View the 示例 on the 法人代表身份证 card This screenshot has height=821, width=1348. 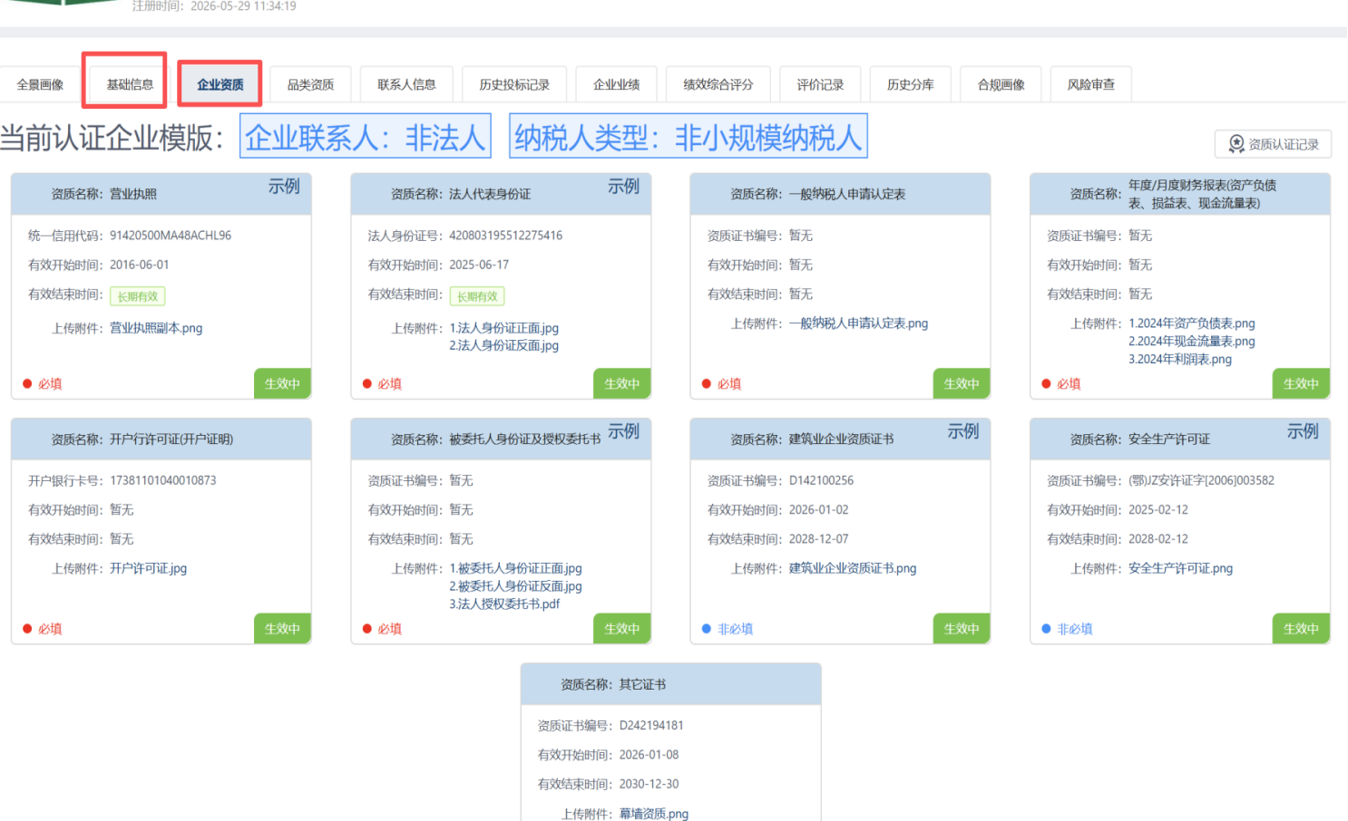pos(623,186)
